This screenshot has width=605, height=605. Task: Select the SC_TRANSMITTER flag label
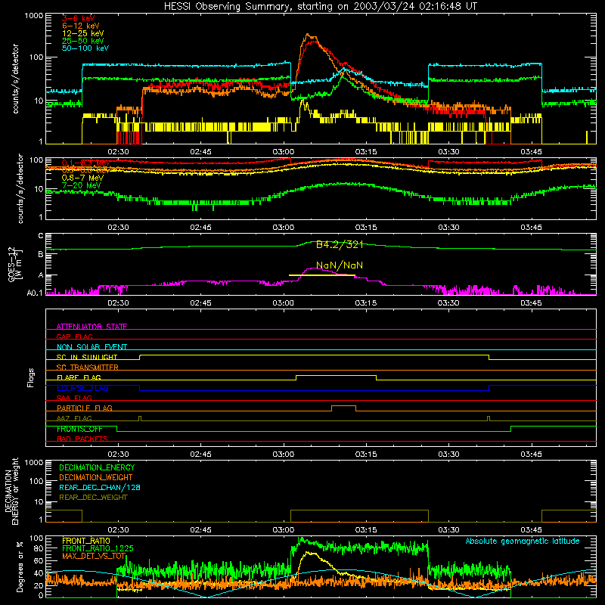(88, 367)
